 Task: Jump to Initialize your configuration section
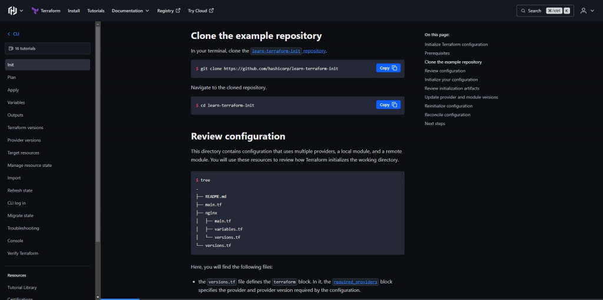451,80
